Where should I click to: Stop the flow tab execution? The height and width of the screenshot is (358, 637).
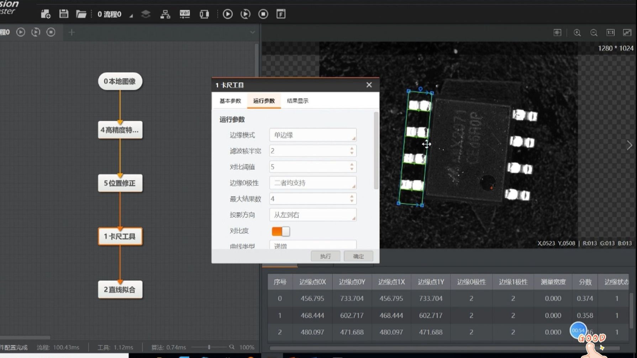[x=51, y=32]
